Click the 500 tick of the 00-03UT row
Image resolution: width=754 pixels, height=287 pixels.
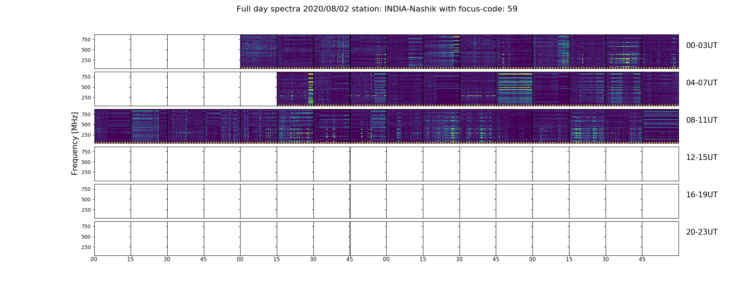(86, 50)
